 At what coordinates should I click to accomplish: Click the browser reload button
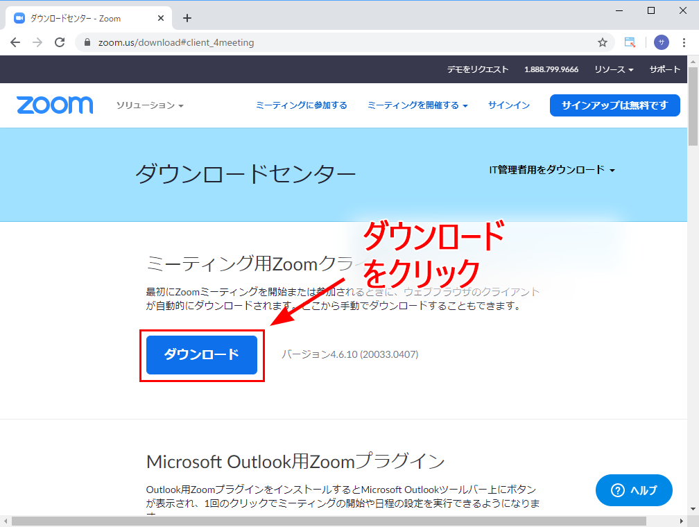click(60, 42)
